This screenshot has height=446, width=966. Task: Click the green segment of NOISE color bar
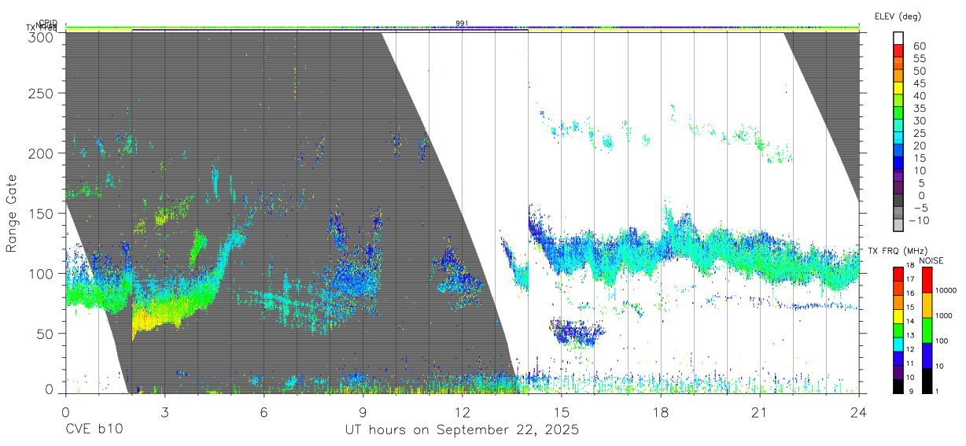coord(927,330)
